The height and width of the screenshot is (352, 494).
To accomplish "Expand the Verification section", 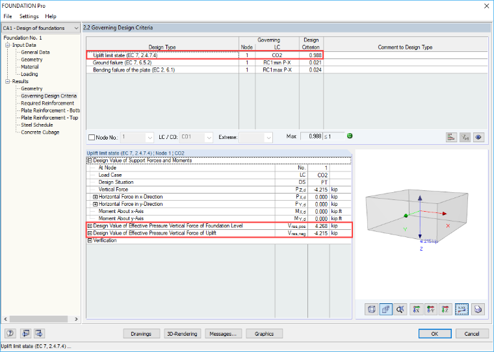I will (90, 240).
